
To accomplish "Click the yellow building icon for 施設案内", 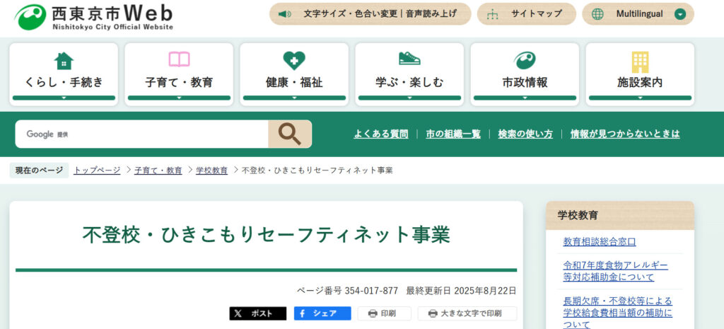I will click(x=640, y=62).
